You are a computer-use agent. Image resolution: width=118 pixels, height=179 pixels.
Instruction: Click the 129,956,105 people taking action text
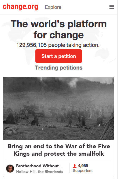point(58,45)
